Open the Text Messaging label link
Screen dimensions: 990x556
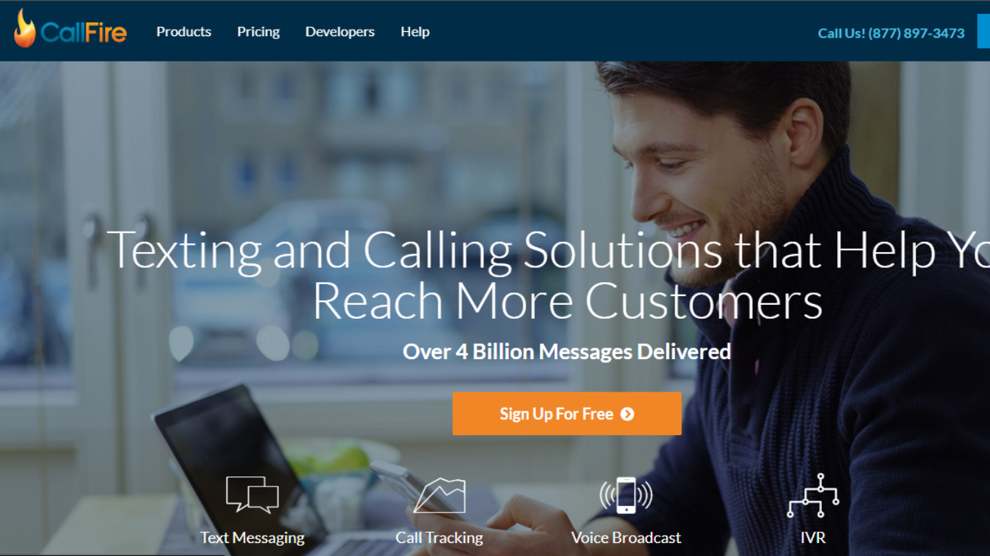[252, 538]
